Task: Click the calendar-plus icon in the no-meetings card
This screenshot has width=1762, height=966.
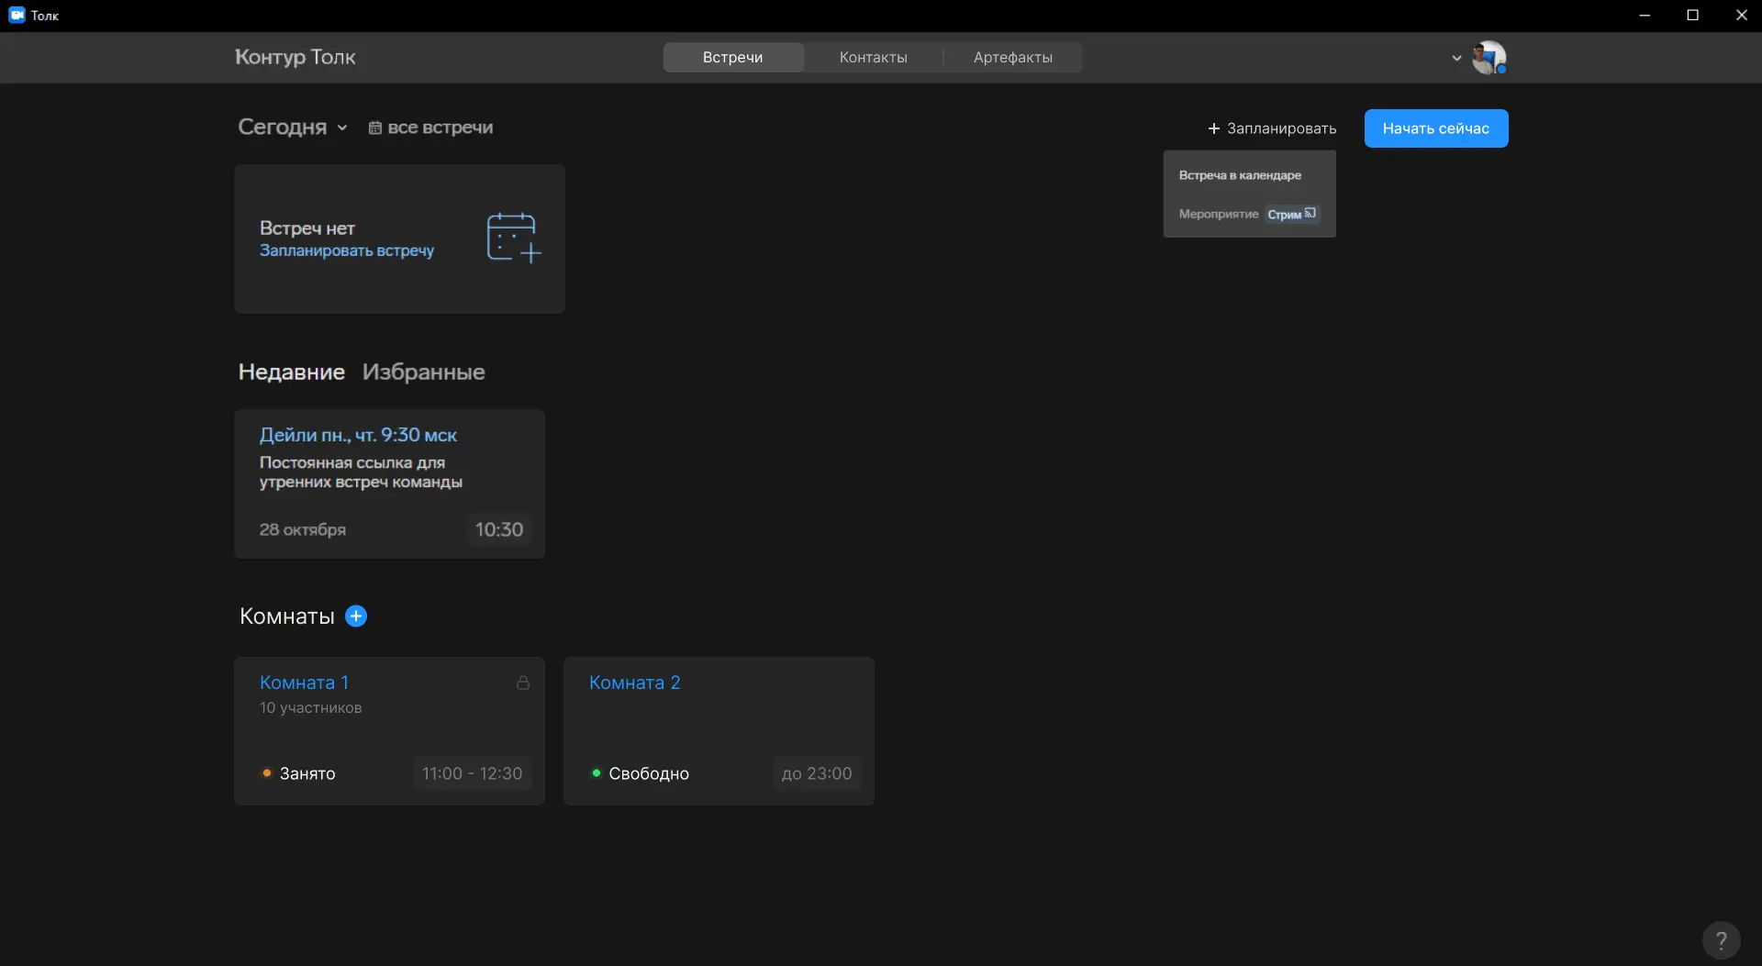Action: (513, 238)
